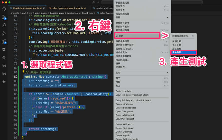Select 變更所有發生次數 from context menu
Screen dimensions: 222x140
pyautogui.click(x=142, y=45)
